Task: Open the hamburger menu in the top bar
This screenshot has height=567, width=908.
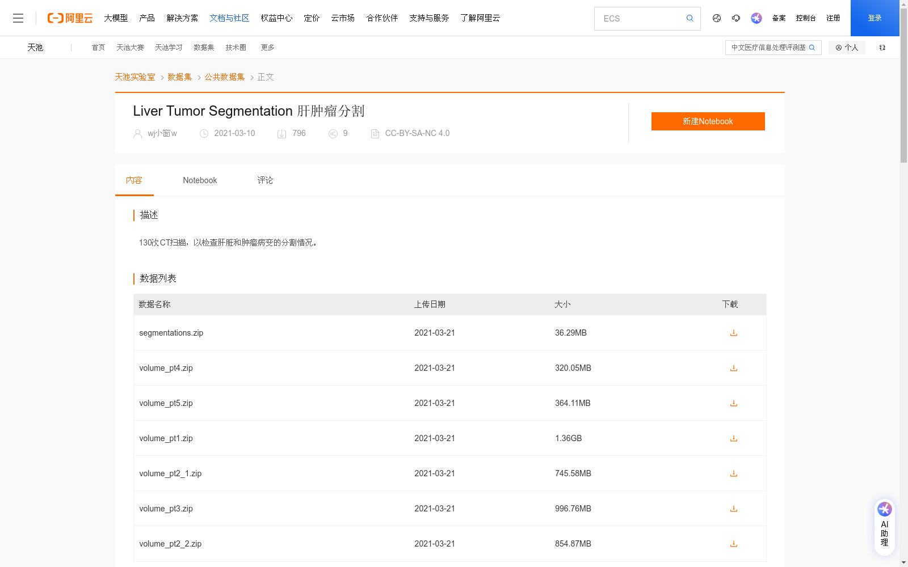Action: coord(18,18)
